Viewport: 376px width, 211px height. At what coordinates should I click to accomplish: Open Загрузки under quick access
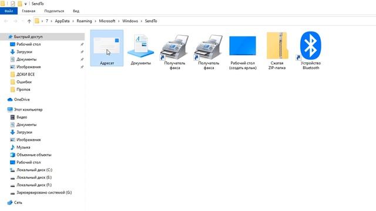coord(24,52)
